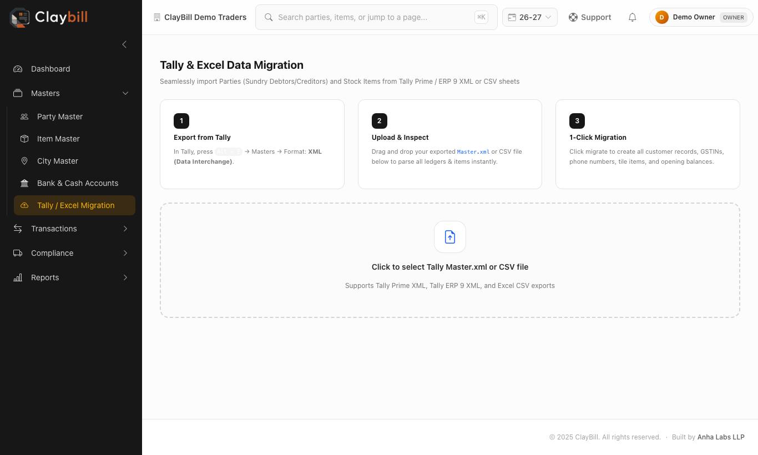Visit the Anha Labs LLP footer link
The width and height of the screenshot is (758, 455).
tap(721, 437)
